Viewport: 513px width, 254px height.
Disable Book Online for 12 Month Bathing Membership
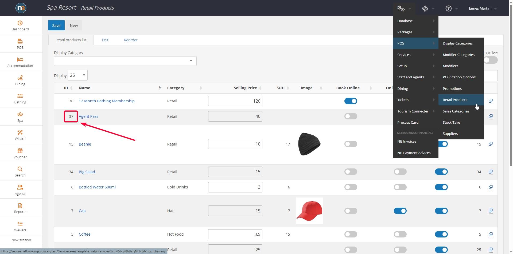[351, 101]
